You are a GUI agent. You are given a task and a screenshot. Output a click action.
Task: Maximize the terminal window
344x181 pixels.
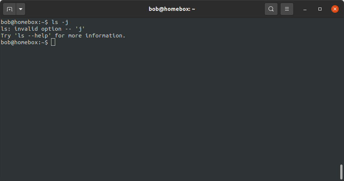point(320,9)
